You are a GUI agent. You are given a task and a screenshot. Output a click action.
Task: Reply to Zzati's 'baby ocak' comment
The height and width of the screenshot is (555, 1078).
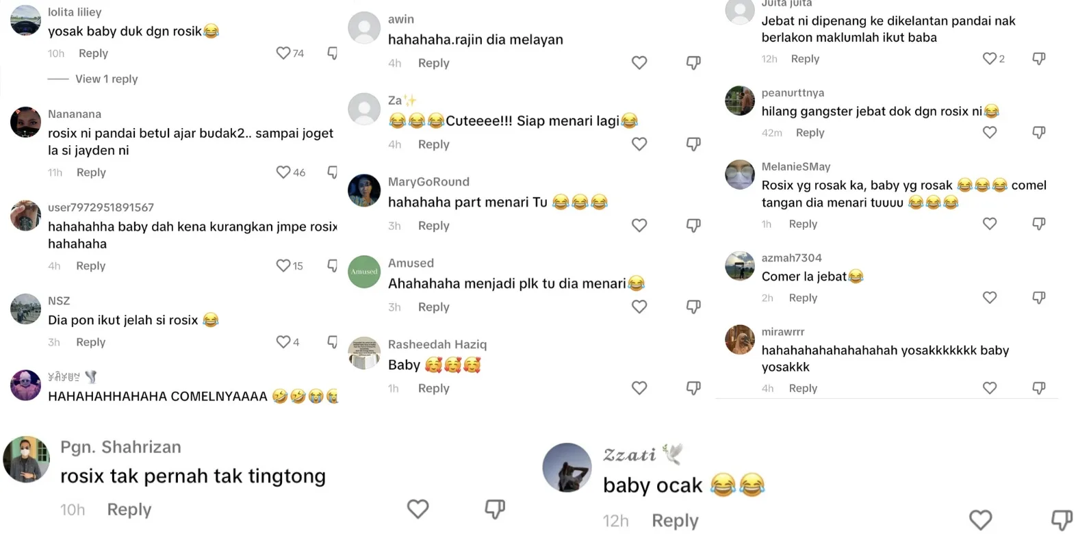point(675,521)
